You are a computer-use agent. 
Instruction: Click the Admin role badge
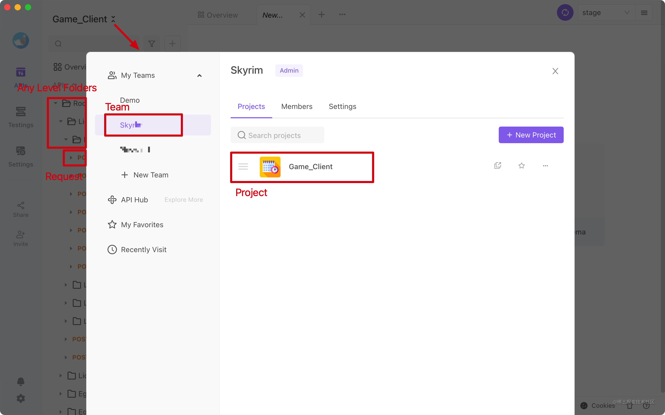(289, 71)
